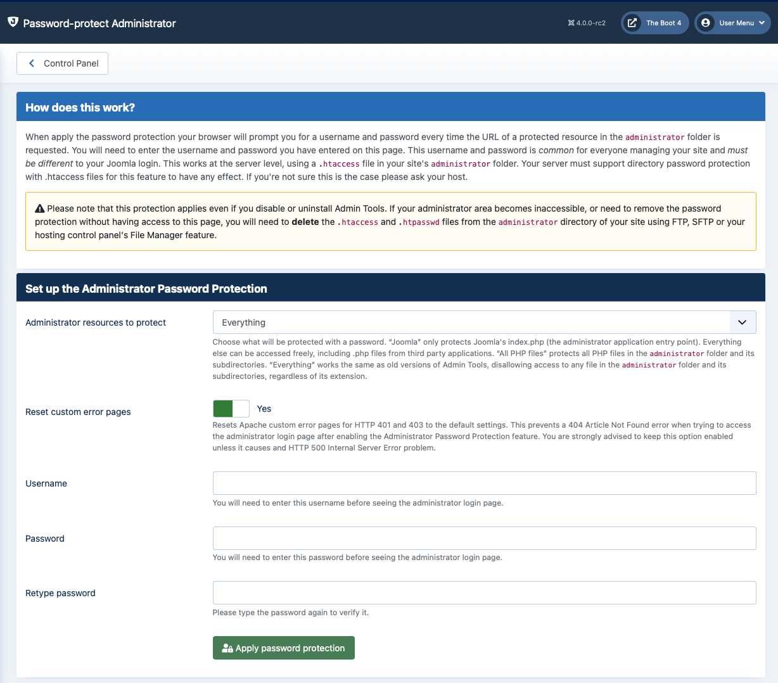Screen dimensions: 778x683
Task: Click the Administrator resources to protect label
Action: point(96,322)
